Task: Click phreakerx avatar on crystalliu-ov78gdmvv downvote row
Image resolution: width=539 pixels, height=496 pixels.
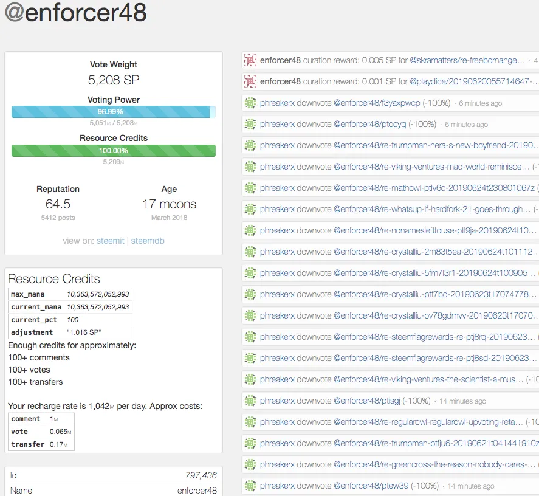Action: pos(250,315)
